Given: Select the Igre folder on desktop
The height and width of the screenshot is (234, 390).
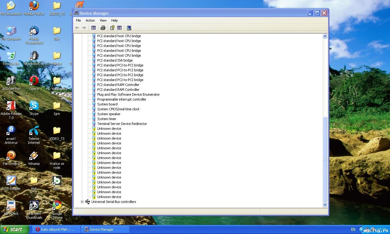Looking at the screenshot, I should (57, 108).
